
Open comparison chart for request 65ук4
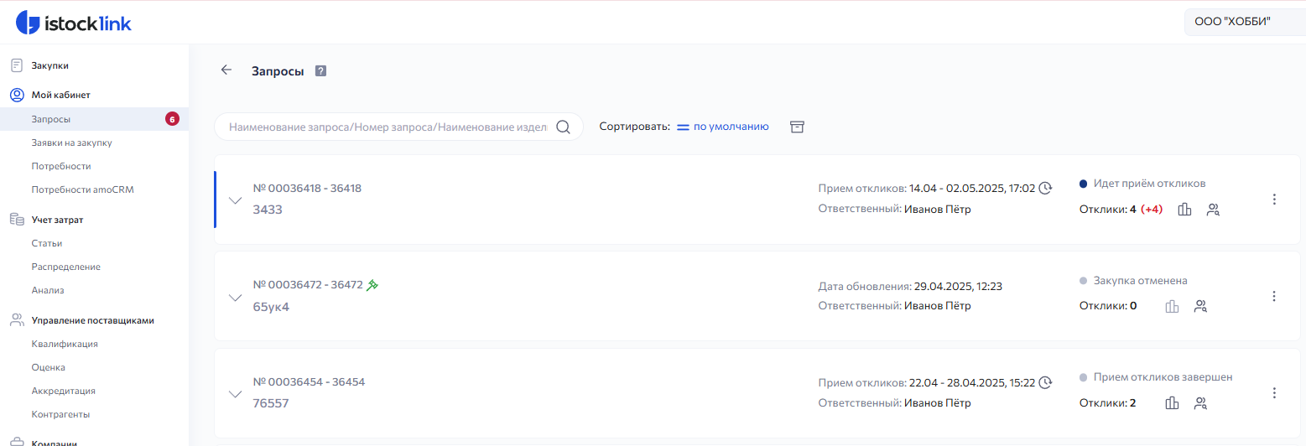click(1172, 306)
